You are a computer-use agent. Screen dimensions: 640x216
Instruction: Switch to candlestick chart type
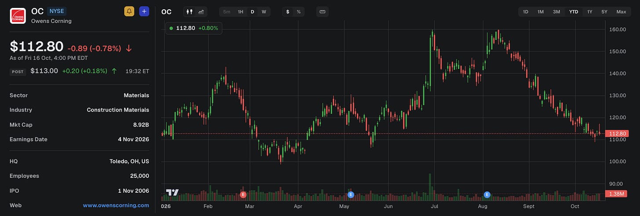190,12
